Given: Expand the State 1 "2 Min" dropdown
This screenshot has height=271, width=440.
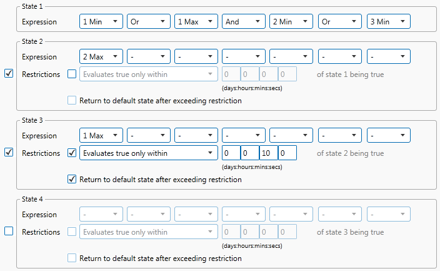Looking at the screenshot, I should 291,22.
